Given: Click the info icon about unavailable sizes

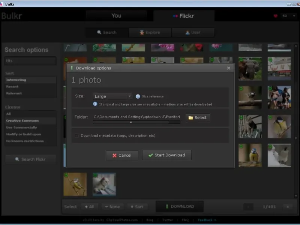Looking at the screenshot, I should tap(95, 104).
